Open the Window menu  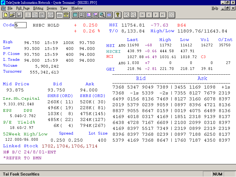[77, 8]
